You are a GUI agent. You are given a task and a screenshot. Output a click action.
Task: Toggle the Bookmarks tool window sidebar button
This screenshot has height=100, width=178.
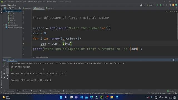coord(1,84)
